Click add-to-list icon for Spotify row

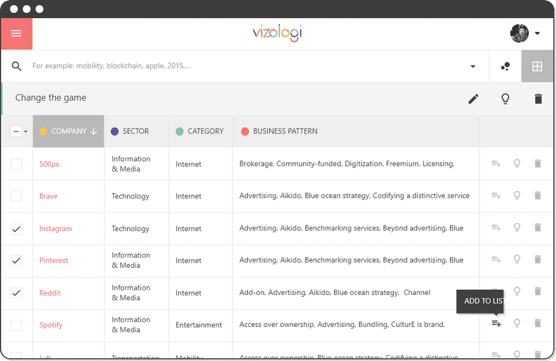pyautogui.click(x=496, y=323)
